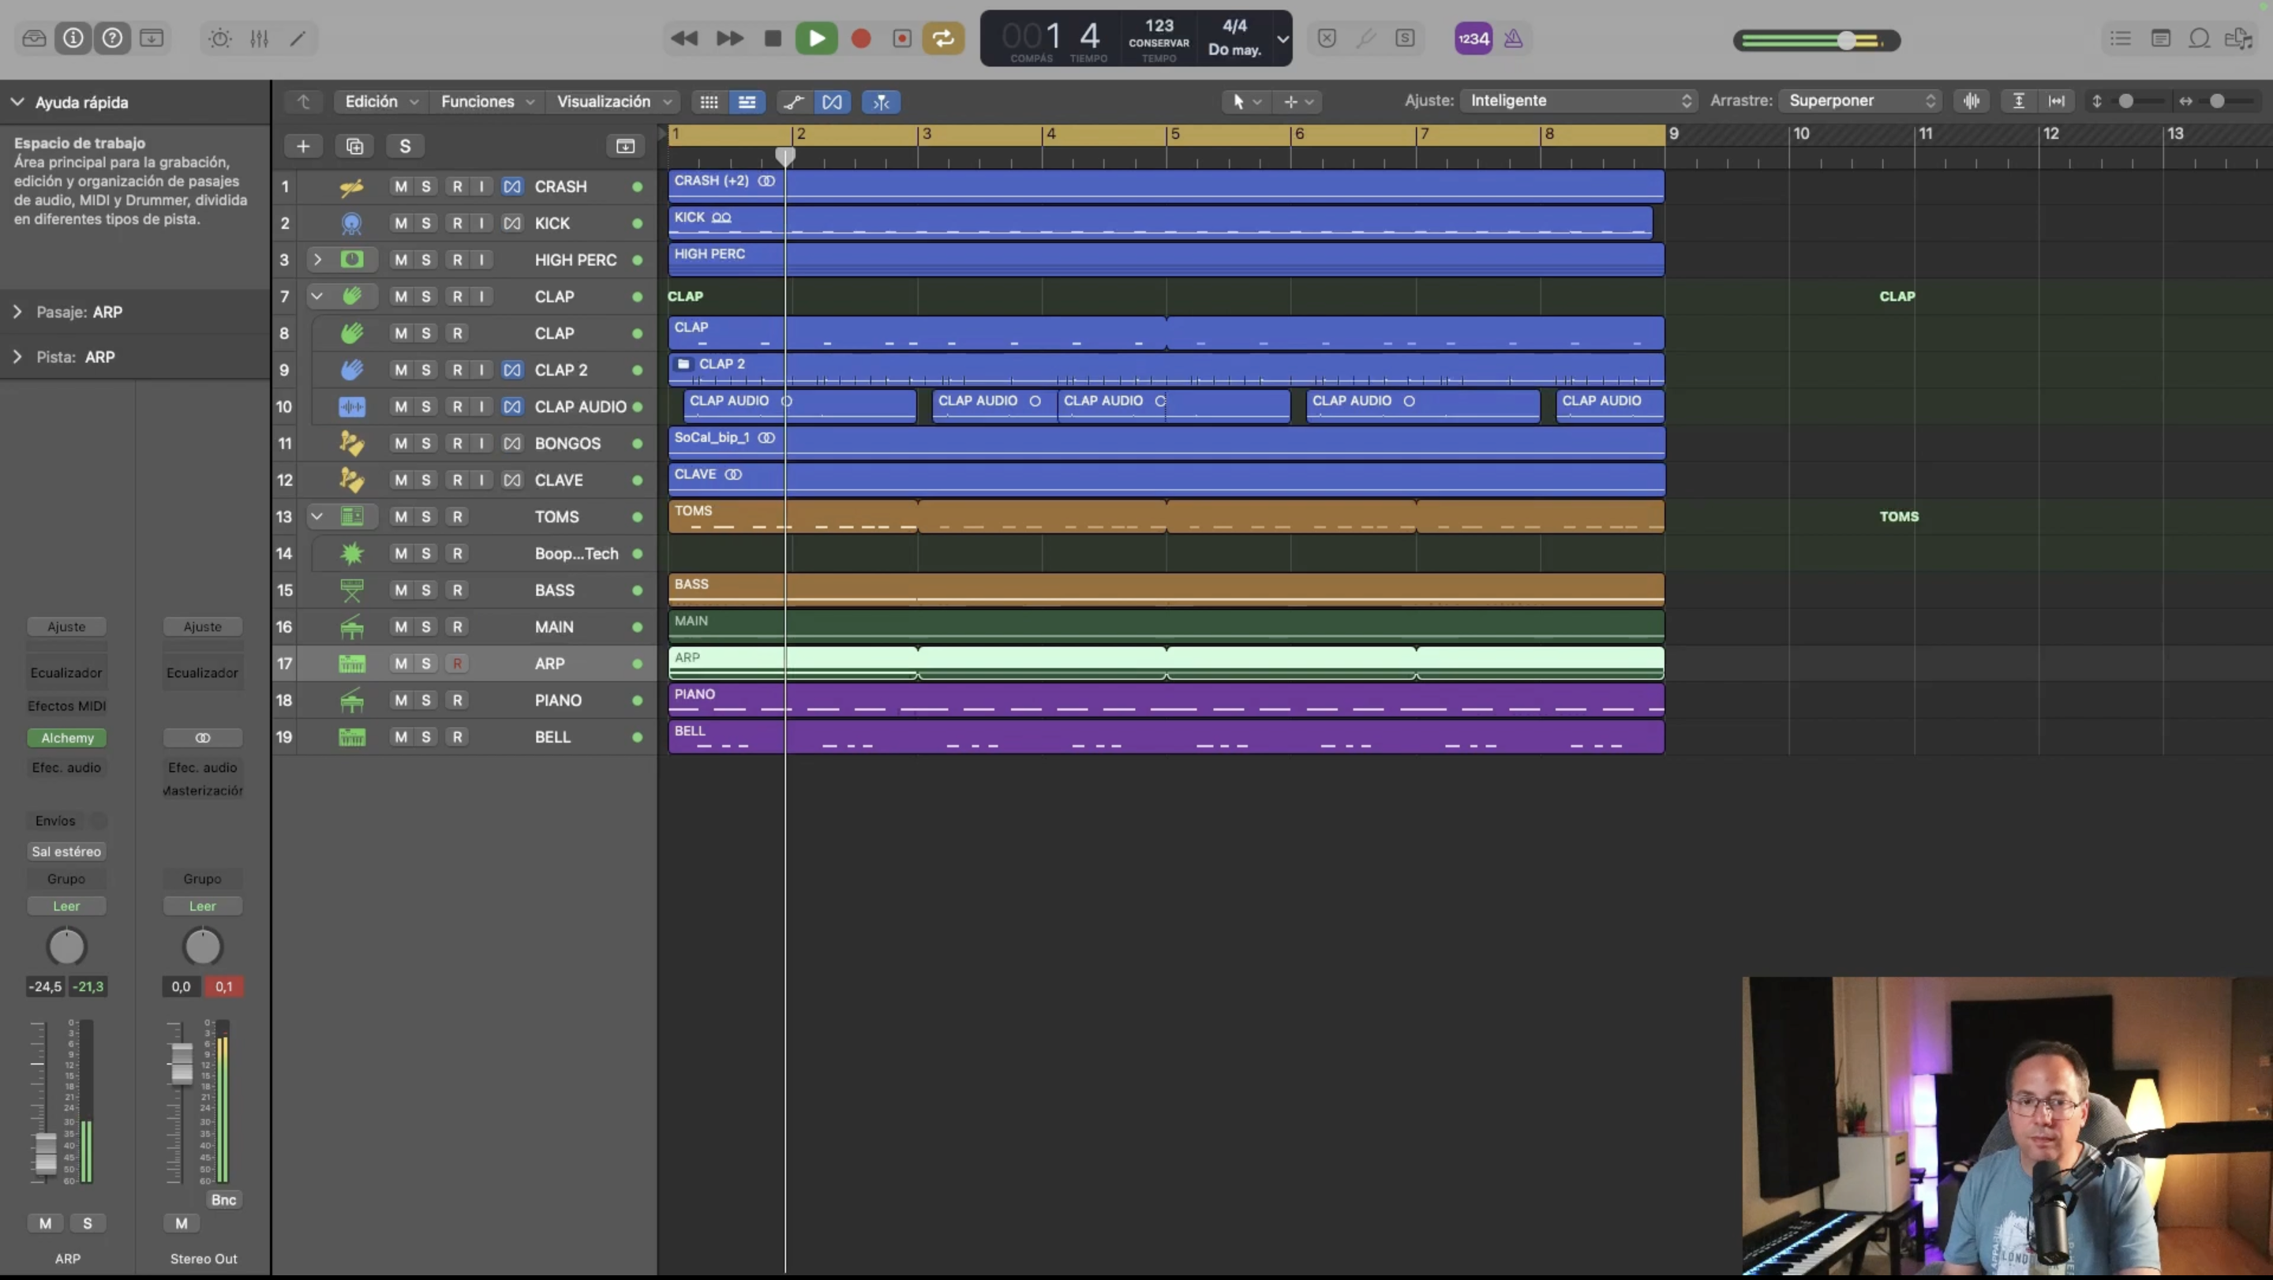Click the Leer automation button on ARP strip
2273x1280 pixels.
coord(66,906)
